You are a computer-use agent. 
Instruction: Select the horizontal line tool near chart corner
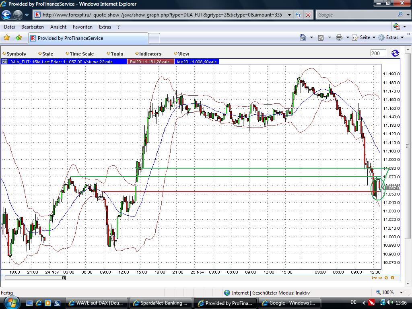(x=380, y=278)
